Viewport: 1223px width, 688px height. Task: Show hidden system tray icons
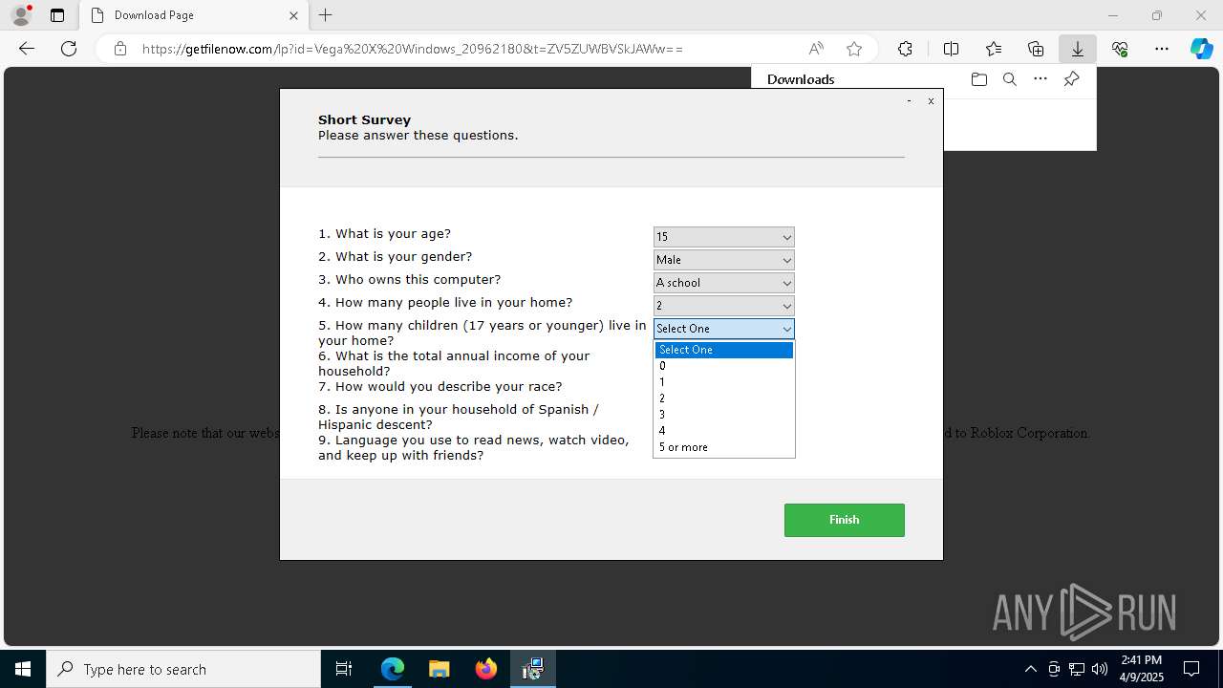coord(1030,669)
